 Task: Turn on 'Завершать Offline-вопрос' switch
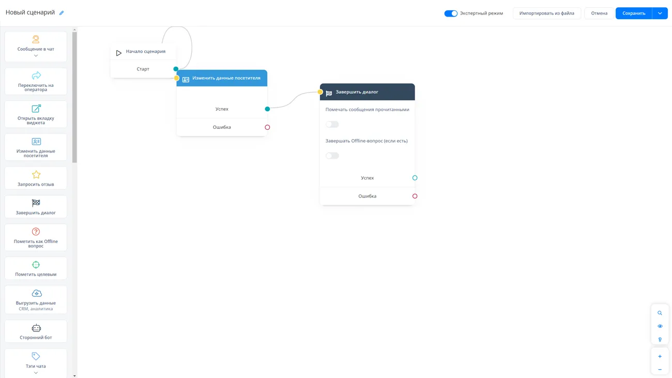click(x=332, y=156)
